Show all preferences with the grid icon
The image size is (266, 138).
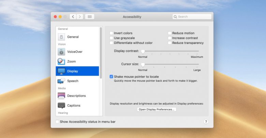(x=90, y=17)
